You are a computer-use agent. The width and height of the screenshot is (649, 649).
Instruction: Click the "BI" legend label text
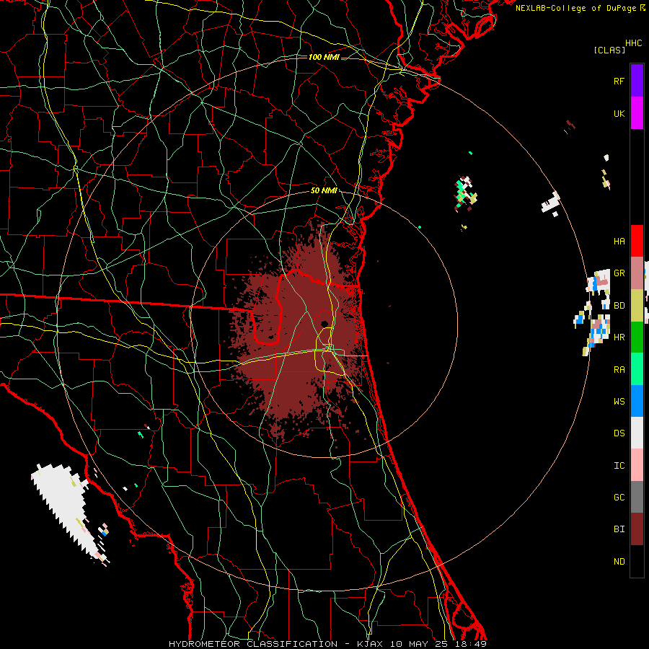pos(619,529)
